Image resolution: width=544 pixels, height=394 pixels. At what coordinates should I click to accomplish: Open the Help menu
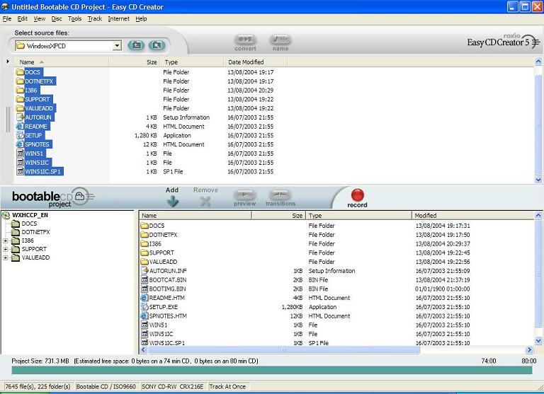point(141,18)
